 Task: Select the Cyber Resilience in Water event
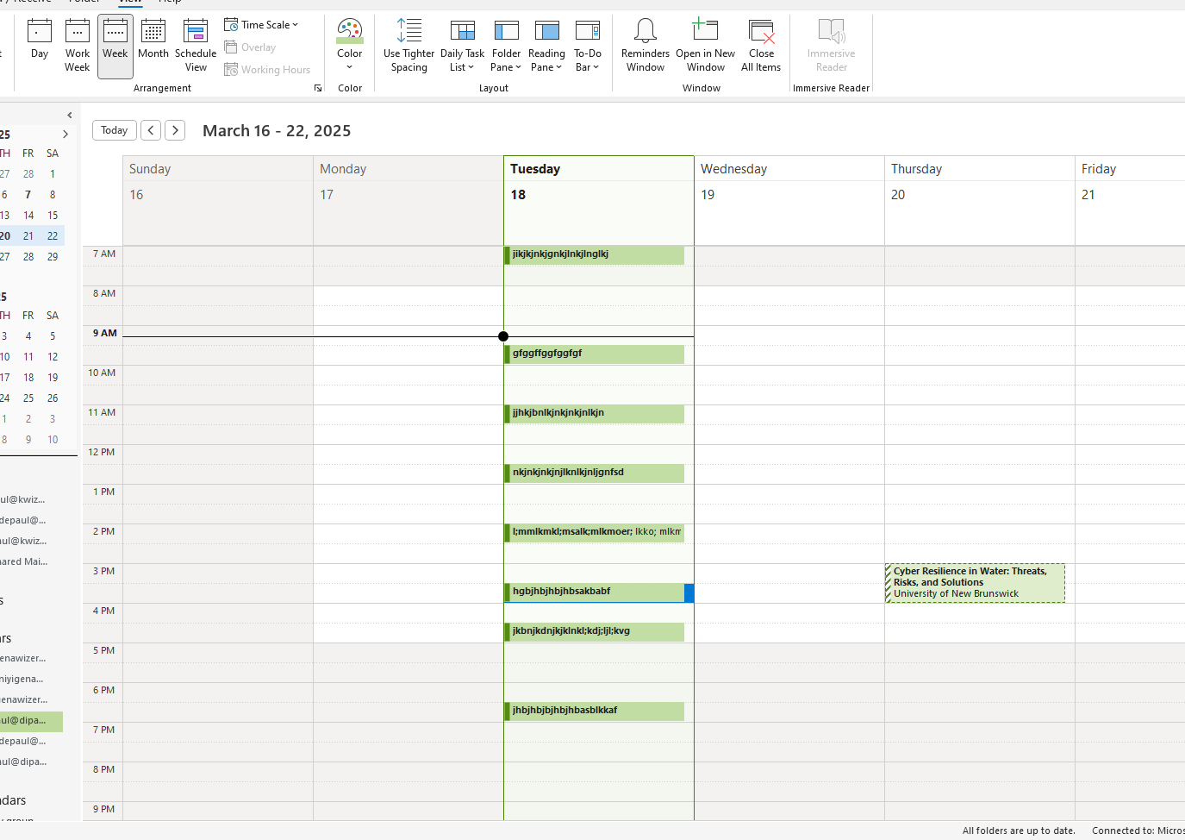click(x=975, y=583)
